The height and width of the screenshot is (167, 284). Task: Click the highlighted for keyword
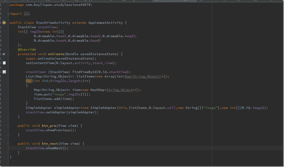pyautogui.click(x=29, y=81)
